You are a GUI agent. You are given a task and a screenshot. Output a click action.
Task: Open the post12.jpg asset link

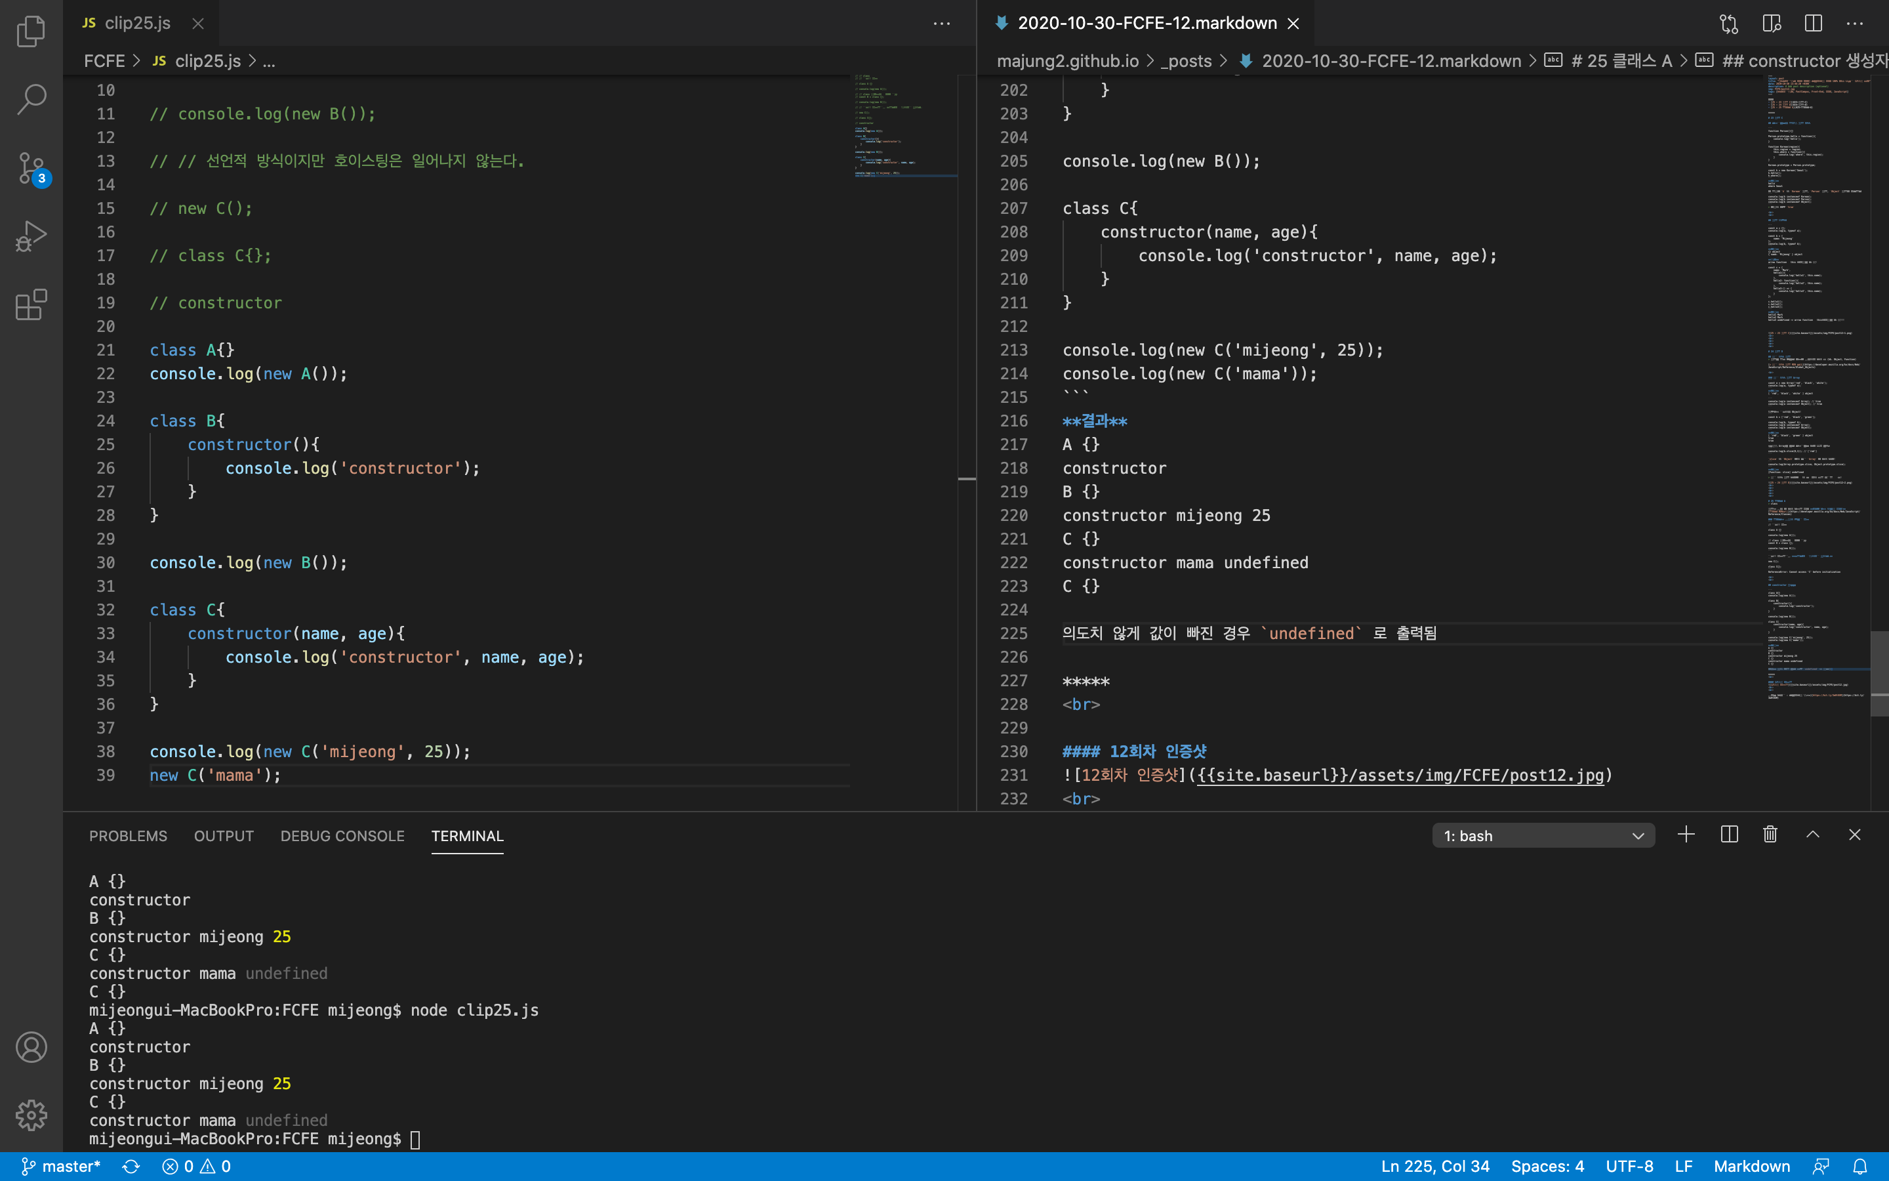pos(1400,776)
